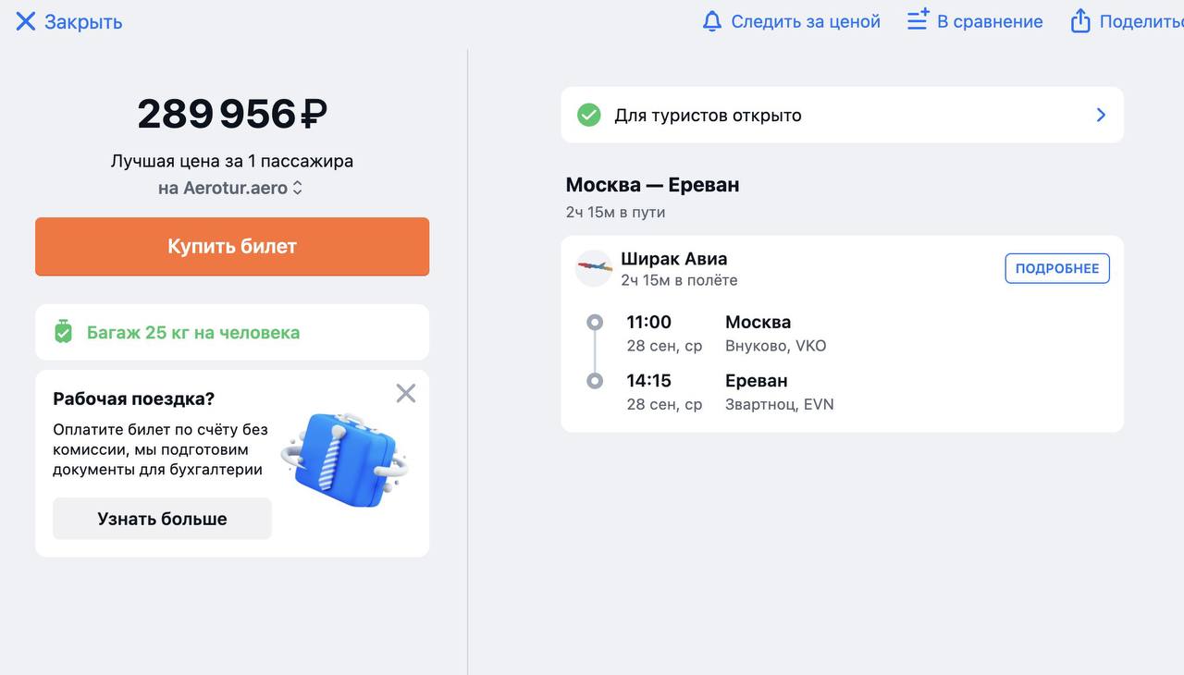Click the Багаж 25 кг info row
This screenshot has width=1184, height=675.
(193, 332)
